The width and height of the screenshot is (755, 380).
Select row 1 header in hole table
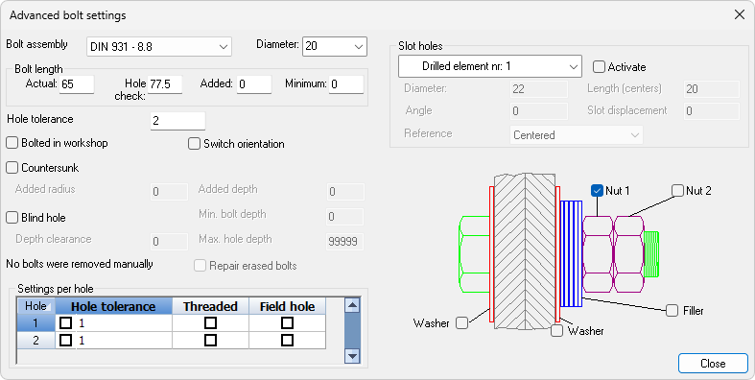[36, 322]
